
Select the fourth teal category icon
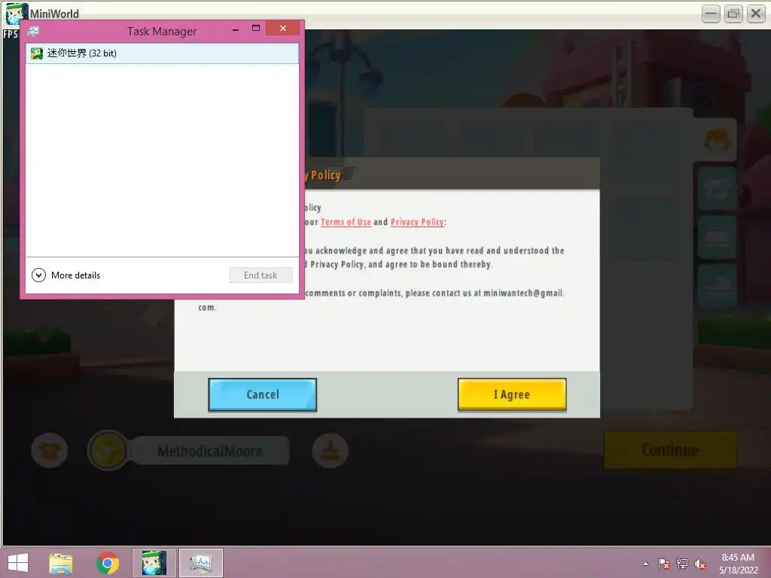(x=717, y=285)
